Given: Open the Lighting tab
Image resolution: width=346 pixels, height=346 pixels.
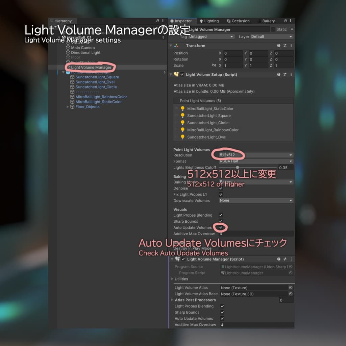Looking at the screenshot, I should coord(209,21).
